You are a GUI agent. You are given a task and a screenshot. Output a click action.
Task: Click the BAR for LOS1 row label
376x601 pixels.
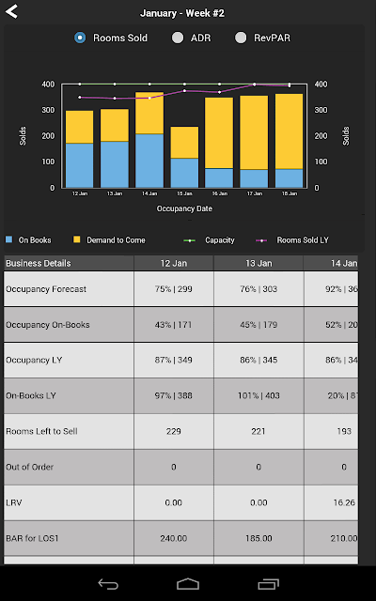32,538
